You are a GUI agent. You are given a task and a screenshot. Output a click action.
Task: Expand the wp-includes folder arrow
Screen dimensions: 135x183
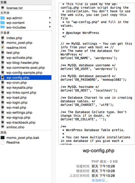(x=50, y=27)
